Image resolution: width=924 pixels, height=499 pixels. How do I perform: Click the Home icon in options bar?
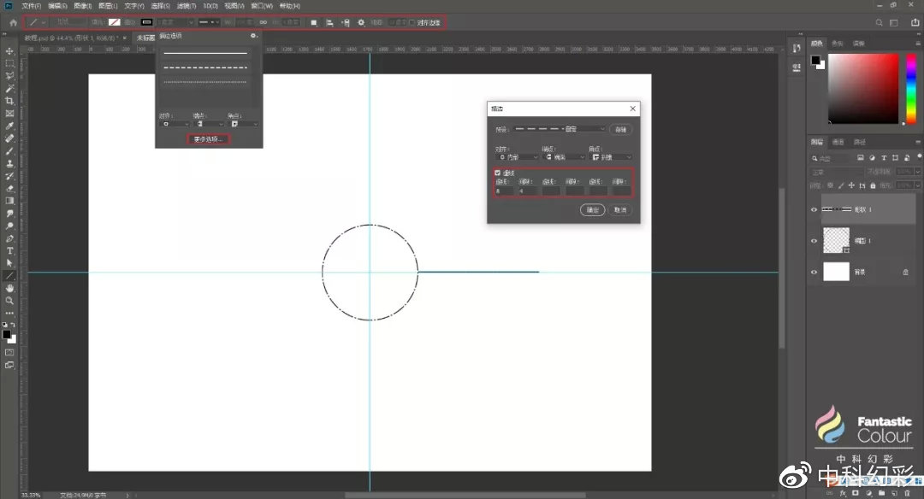pyautogui.click(x=13, y=22)
